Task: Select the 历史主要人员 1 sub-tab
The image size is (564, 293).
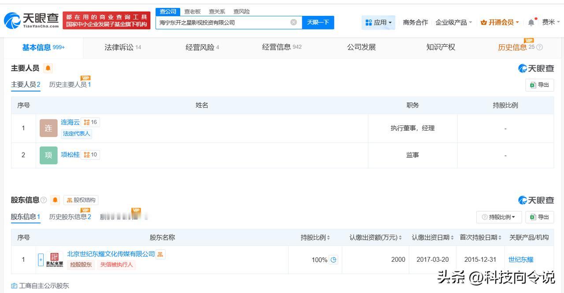Action: point(70,84)
